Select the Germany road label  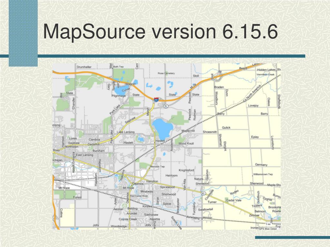point(261,165)
